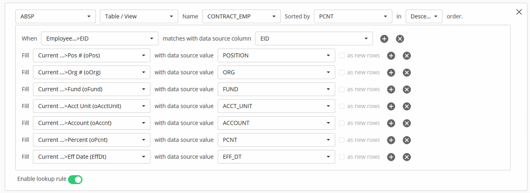Close the lookup rule panel

519,12
